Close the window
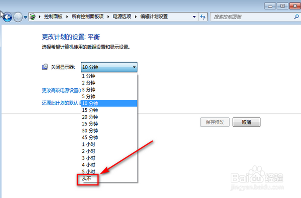The height and width of the screenshot is (198, 301). [295, 6]
